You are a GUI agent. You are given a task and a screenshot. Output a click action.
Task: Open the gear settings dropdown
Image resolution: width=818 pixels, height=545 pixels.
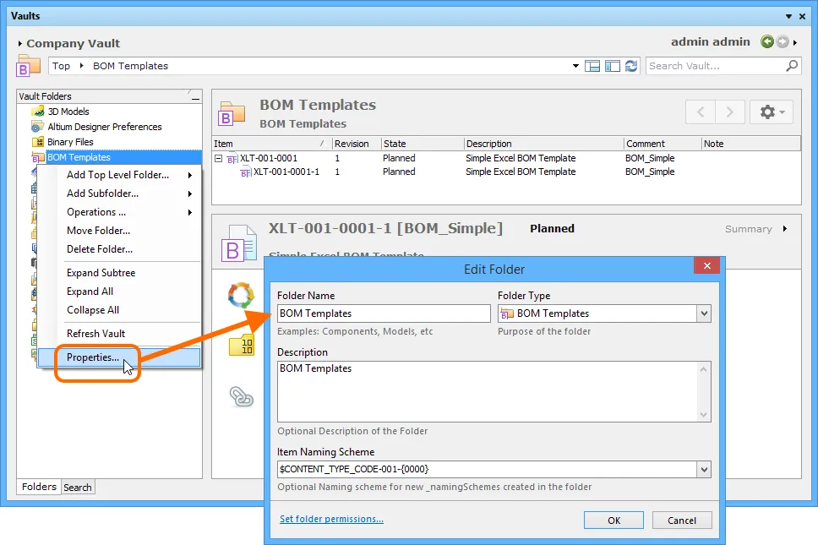click(x=771, y=112)
